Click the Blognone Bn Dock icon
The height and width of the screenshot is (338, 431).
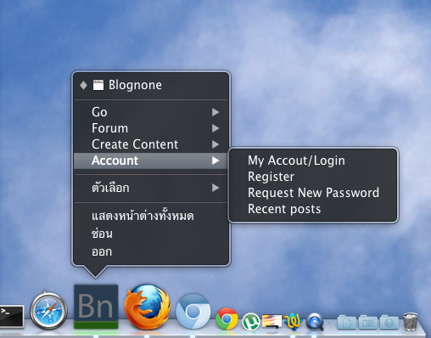(x=96, y=307)
